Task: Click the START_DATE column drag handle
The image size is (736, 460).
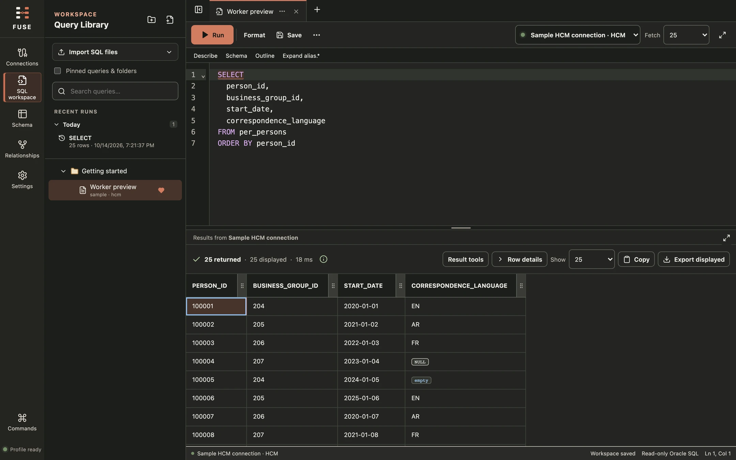Action: click(x=400, y=286)
